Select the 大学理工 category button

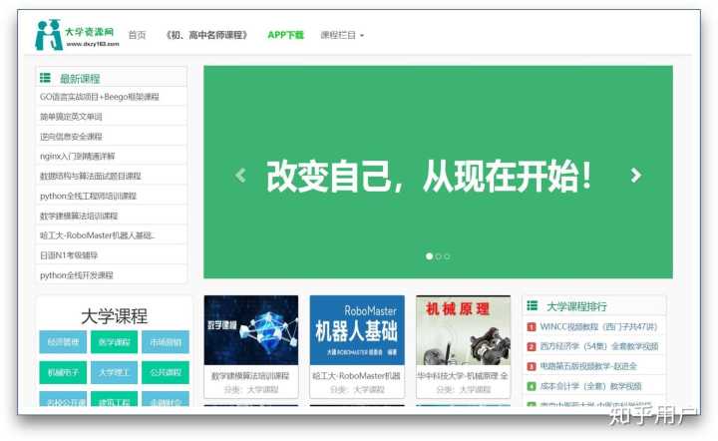pos(114,372)
